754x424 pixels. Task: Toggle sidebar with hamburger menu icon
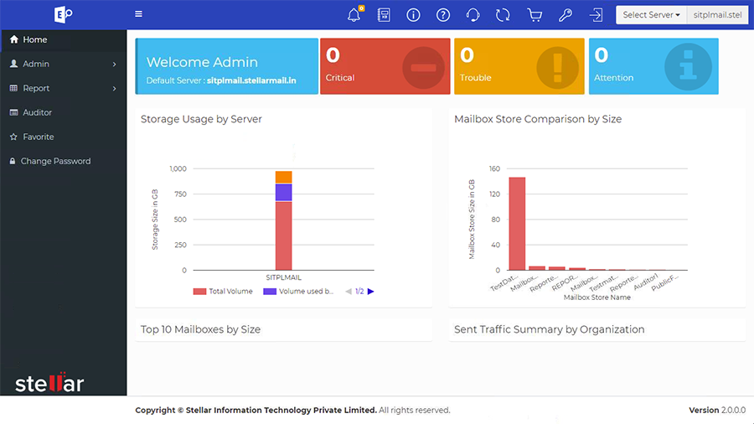click(x=138, y=14)
